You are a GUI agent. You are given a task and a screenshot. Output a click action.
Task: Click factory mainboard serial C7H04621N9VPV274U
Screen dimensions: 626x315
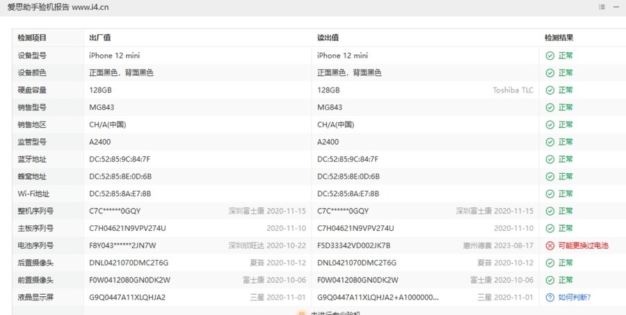127,228
